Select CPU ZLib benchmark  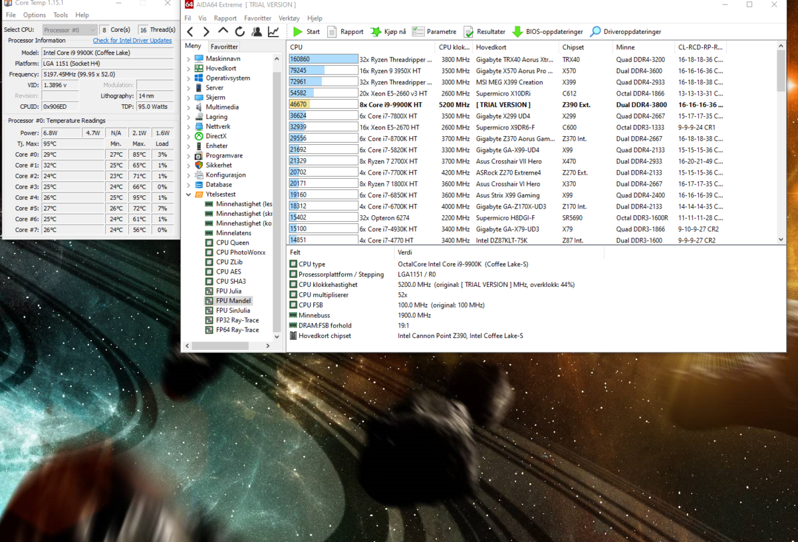229,262
